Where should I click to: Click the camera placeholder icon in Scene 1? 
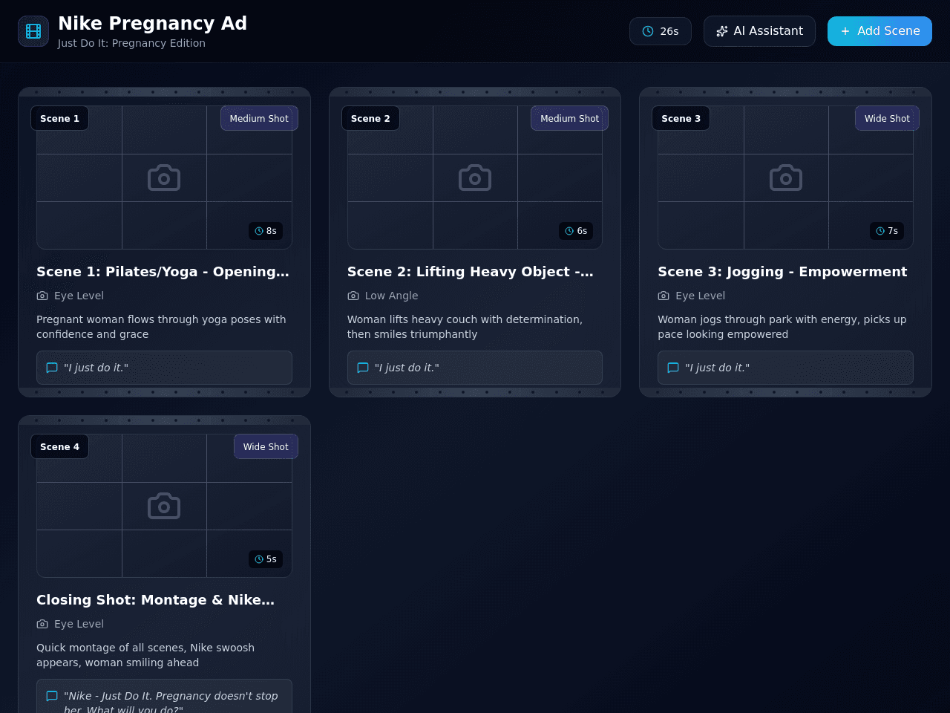tap(164, 178)
